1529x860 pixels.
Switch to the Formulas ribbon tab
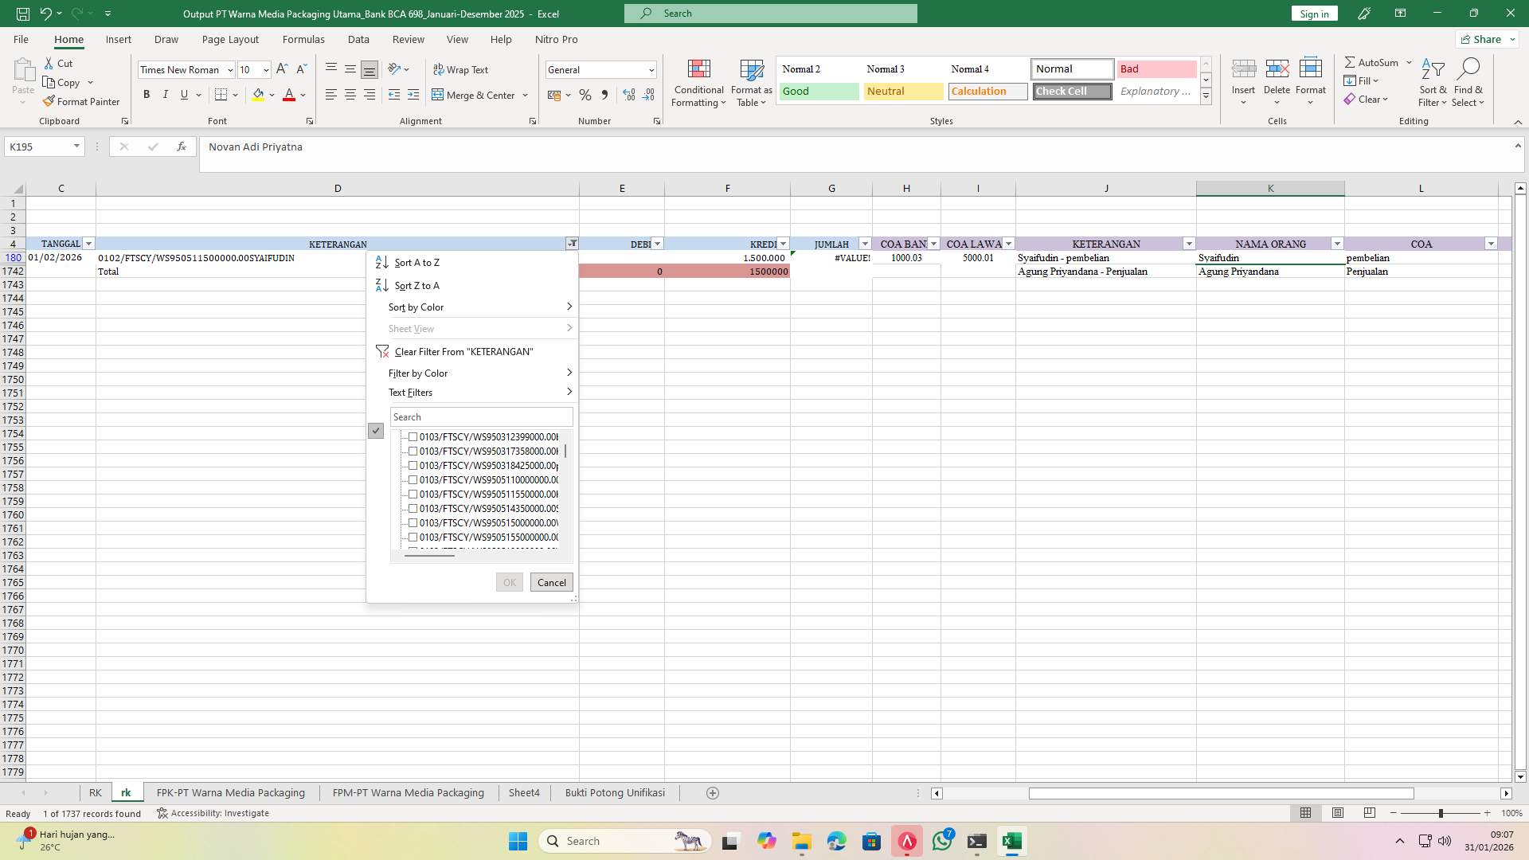(x=303, y=39)
